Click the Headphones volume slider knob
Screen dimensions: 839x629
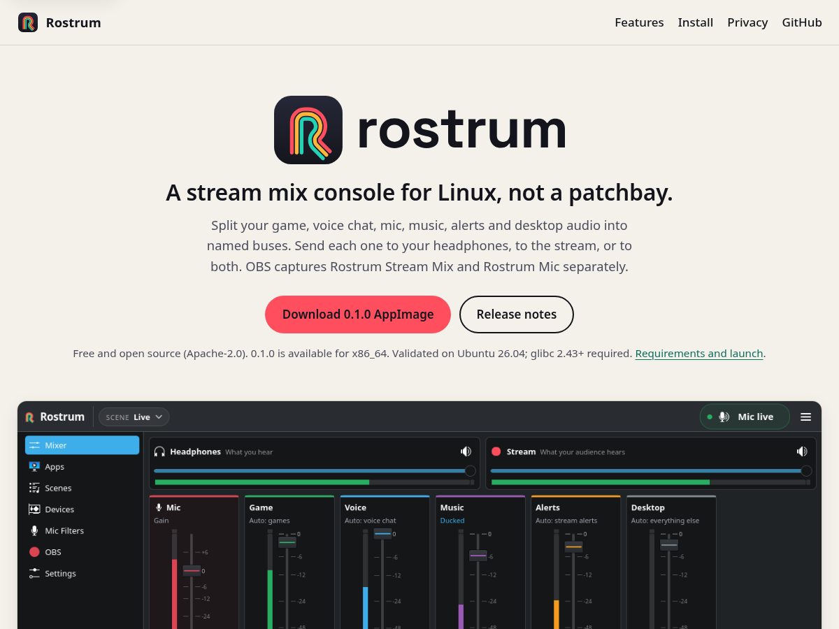tap(470, 471)
